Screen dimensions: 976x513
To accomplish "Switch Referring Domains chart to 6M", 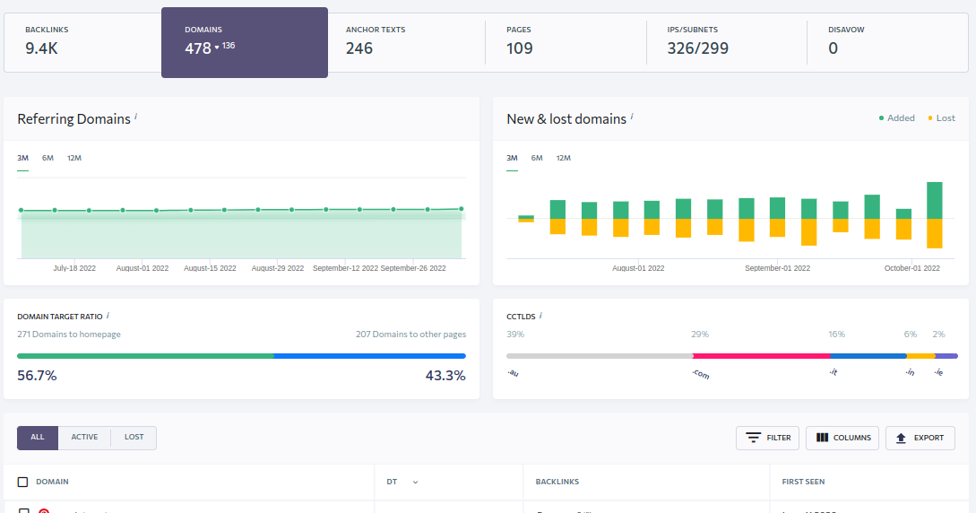I will (x=48, y=158).
